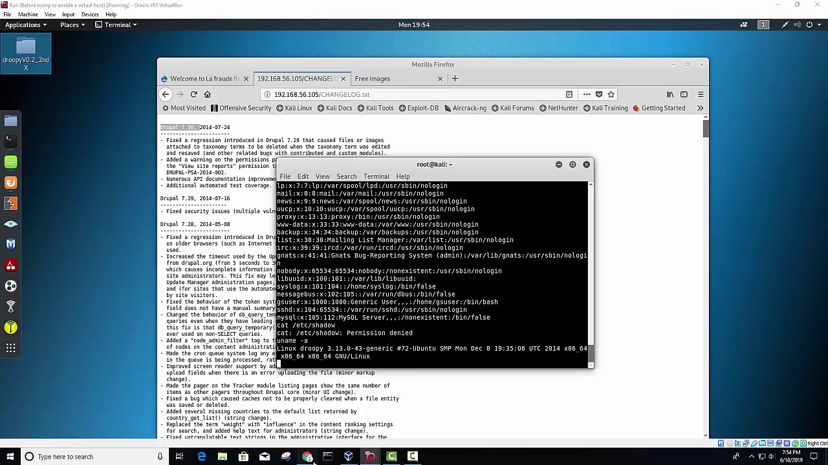The width and height of the screenshot is (828, 465).
Task: Open Firefox hamburger menu
Action: (701, 94)
